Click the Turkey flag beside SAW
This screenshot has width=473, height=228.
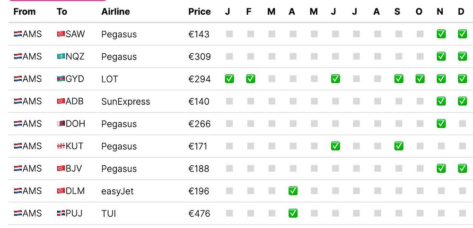[x=61, y=34]
